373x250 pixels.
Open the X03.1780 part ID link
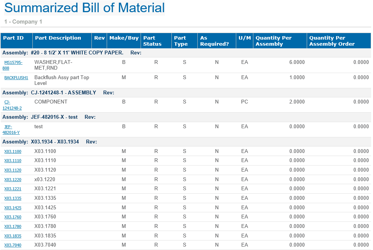coord(13,226)
